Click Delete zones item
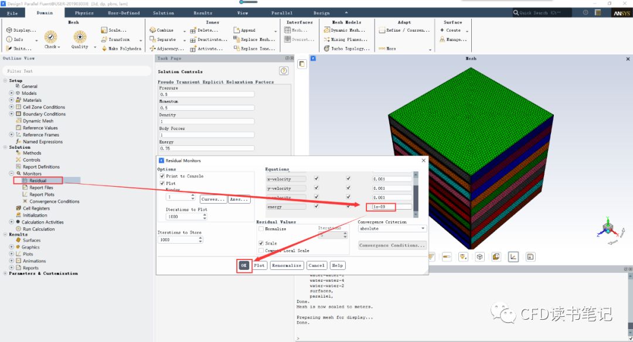Viewport: 633px width, 342px height. (205, 30)
